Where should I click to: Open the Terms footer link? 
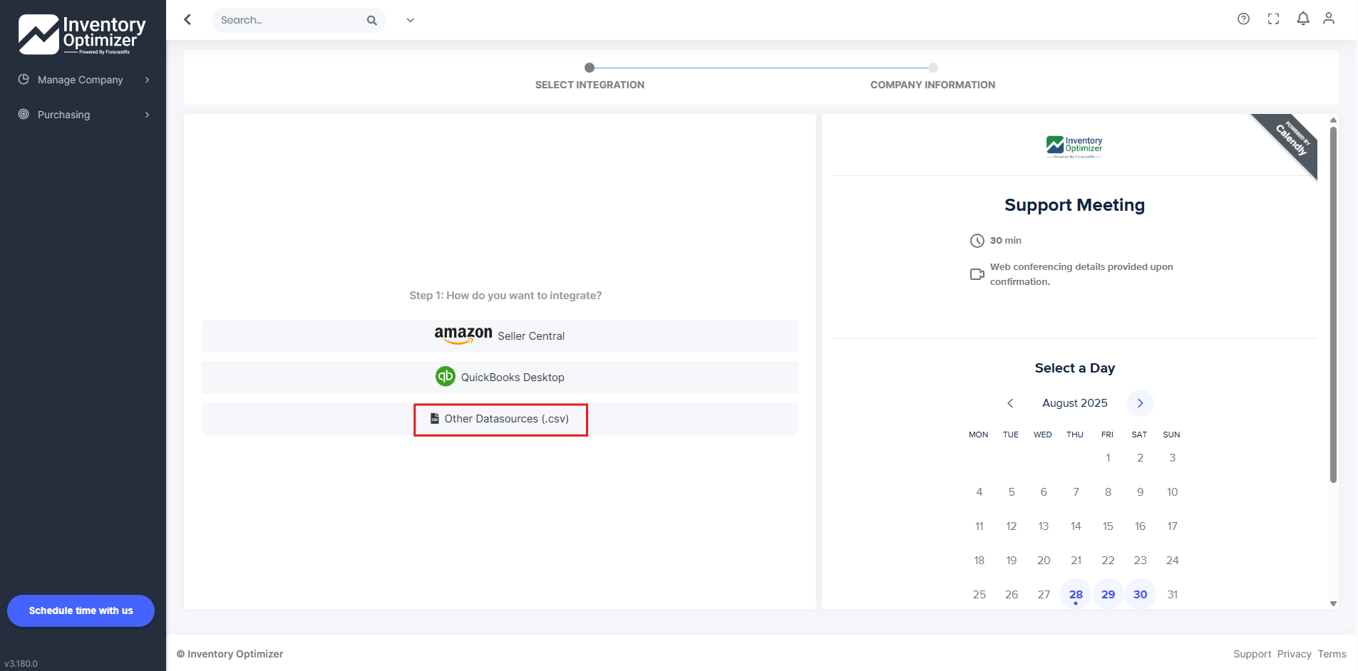pyautogui.click(x=1332, y=654)
